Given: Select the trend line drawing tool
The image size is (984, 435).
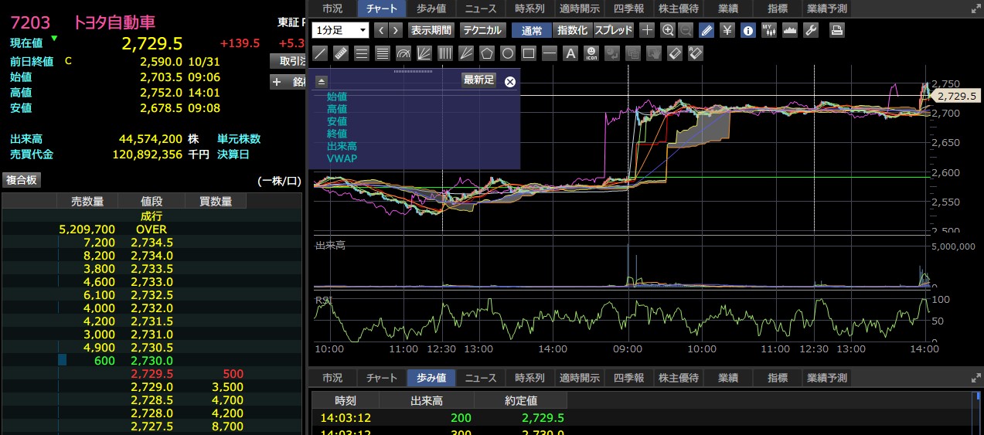Looking at the screenshot, I should pos(320,53).
